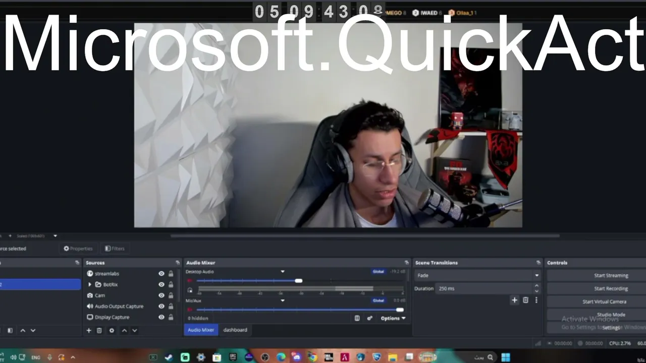Move scene down in Scenes panel
The height and width of the screenshot is (363, 646).
click(33, 331)
